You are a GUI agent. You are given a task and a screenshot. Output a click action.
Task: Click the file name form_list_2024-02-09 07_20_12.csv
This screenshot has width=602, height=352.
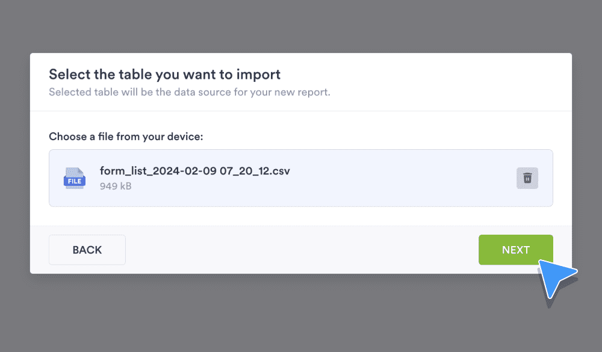(x=195, y=170)
